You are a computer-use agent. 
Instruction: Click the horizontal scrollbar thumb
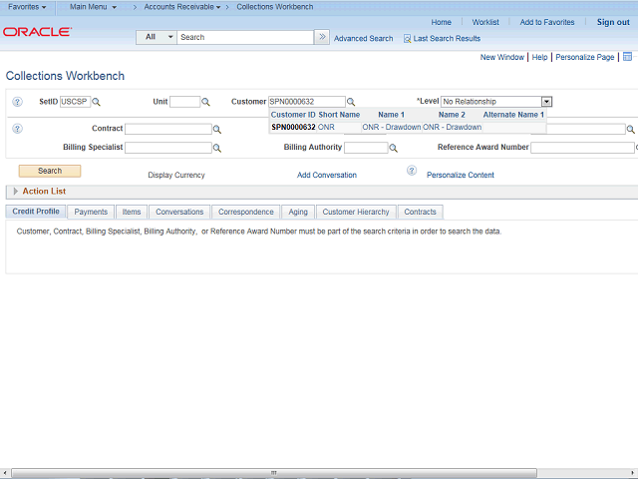274,473
